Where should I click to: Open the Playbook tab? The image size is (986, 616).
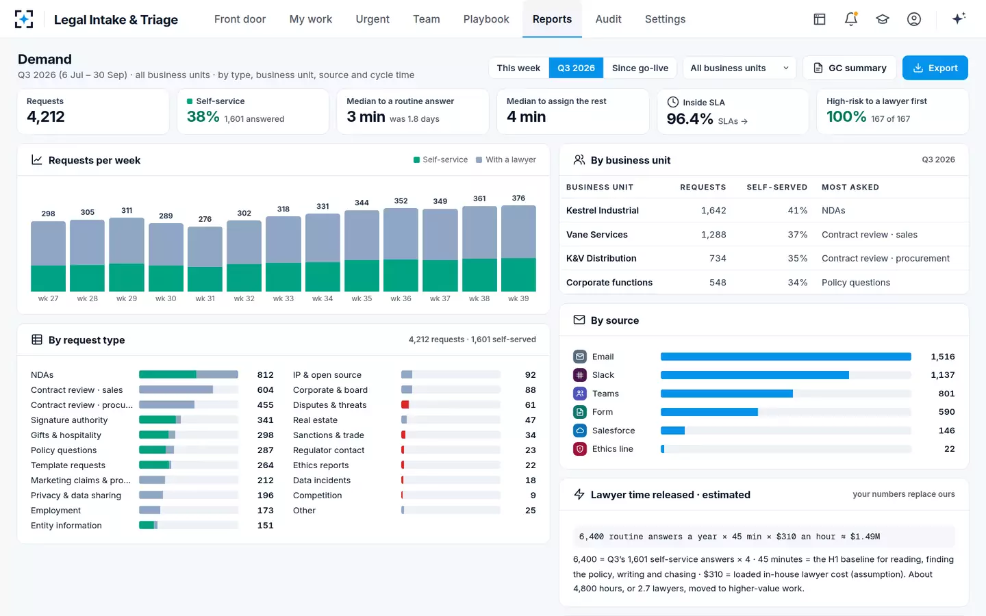pos(486,19)
